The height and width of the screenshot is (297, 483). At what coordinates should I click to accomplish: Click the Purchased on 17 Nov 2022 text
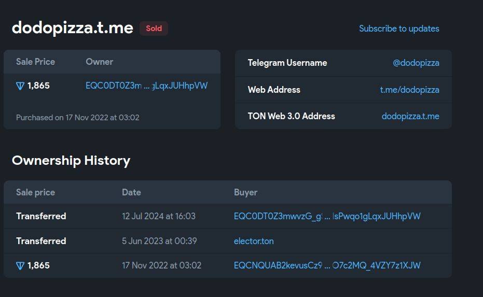(78, 118)
